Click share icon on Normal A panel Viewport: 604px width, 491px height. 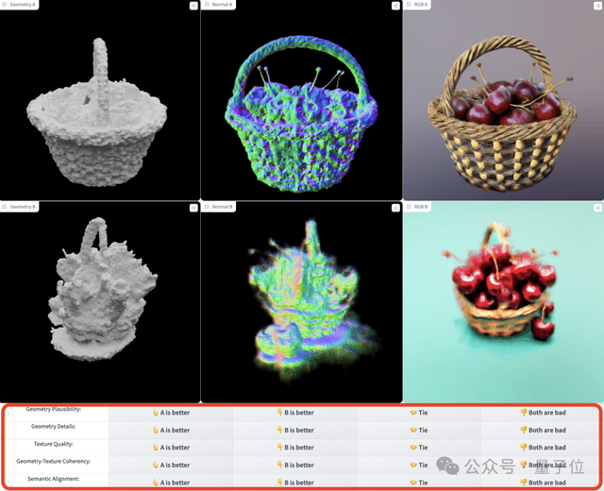[x=395, y=6]
